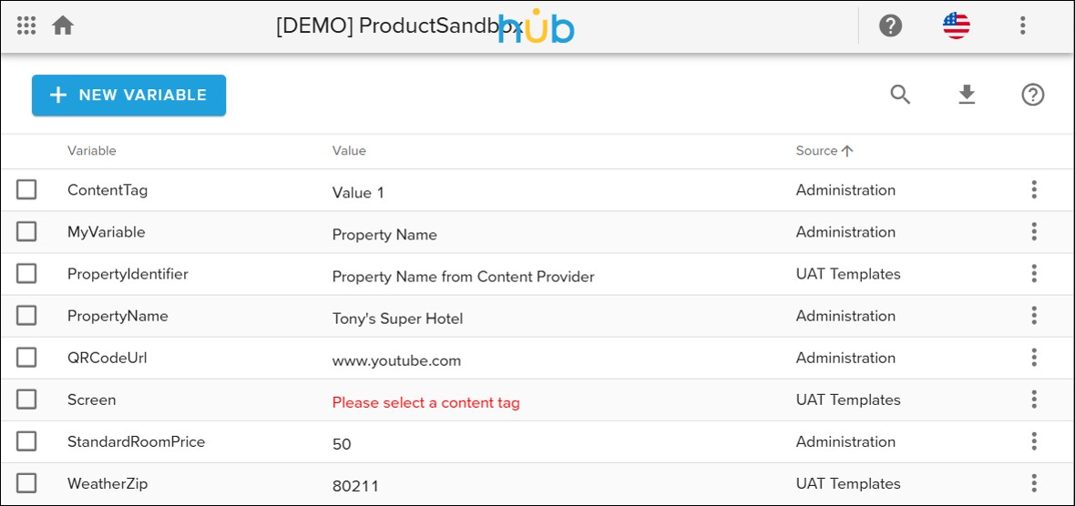Search variables with the magnifier icon
This screenshot has width=1075, height=506.
click(900, 95)
